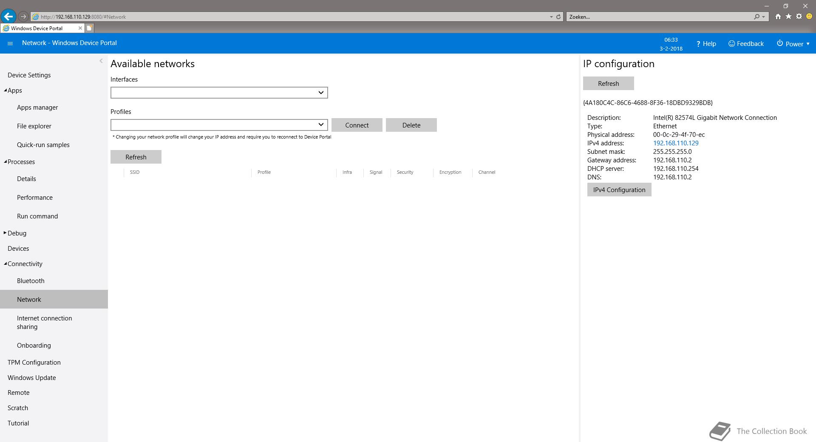Click the Delete profile button
The width and height of the screenshot is (816, 442).
tap(411, 125)
